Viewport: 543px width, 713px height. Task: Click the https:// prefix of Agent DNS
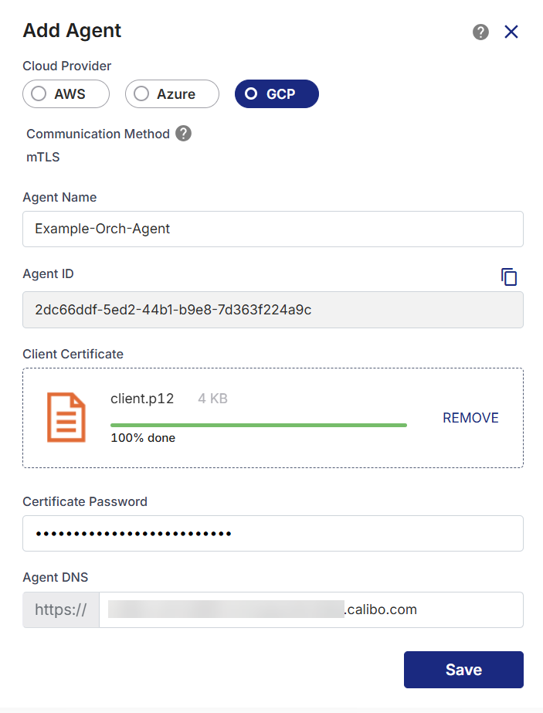click(61, 609)
